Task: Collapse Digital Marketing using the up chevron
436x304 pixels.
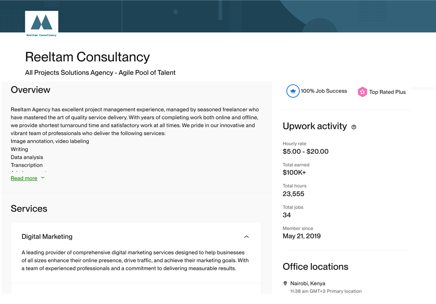Action: pyautogui.click(x=246, y=237)
